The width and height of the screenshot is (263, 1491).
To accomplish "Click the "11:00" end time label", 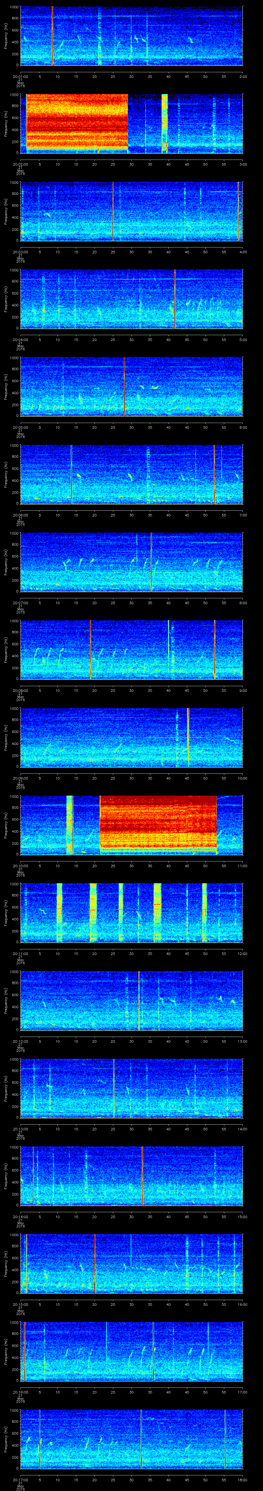I will (242, 865).
